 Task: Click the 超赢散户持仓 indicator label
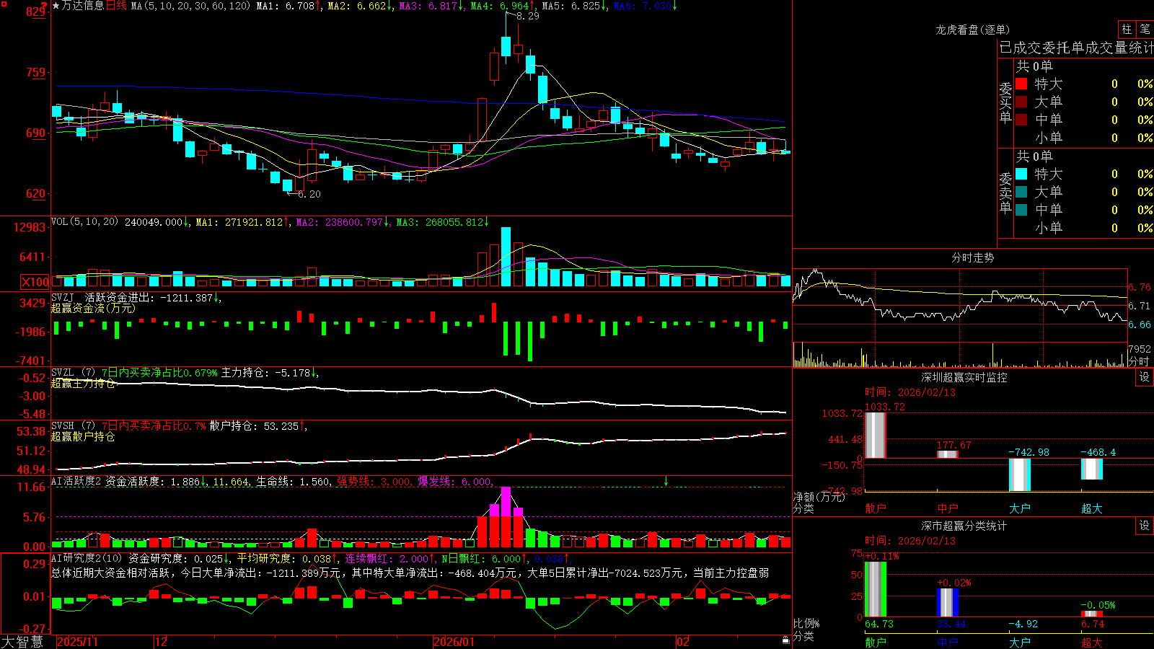coord(83,436)
